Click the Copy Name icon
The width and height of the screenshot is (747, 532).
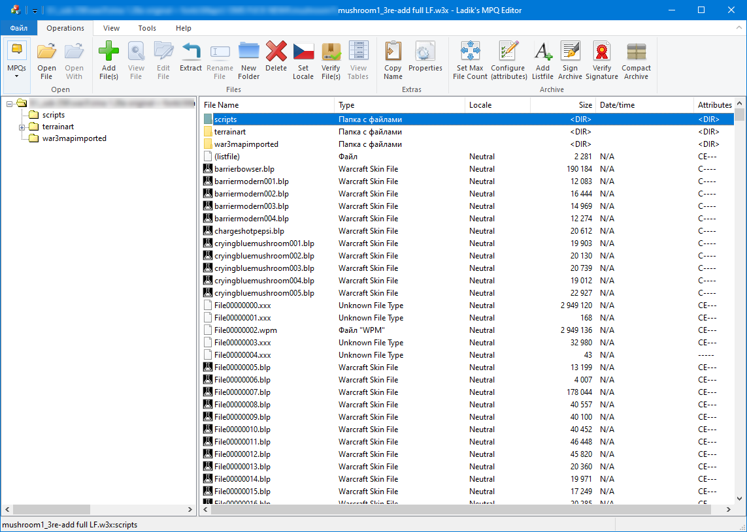coord(393,51)
